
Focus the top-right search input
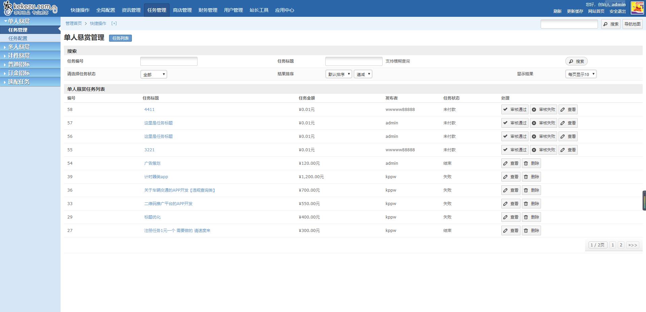coord(569,24)
